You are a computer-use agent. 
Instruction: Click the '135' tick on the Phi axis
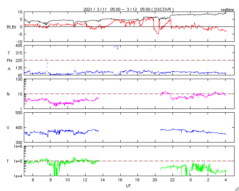point(19,68)
